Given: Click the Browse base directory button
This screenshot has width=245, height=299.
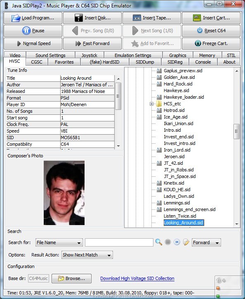Looking at the screenshot, I should 72,278.
